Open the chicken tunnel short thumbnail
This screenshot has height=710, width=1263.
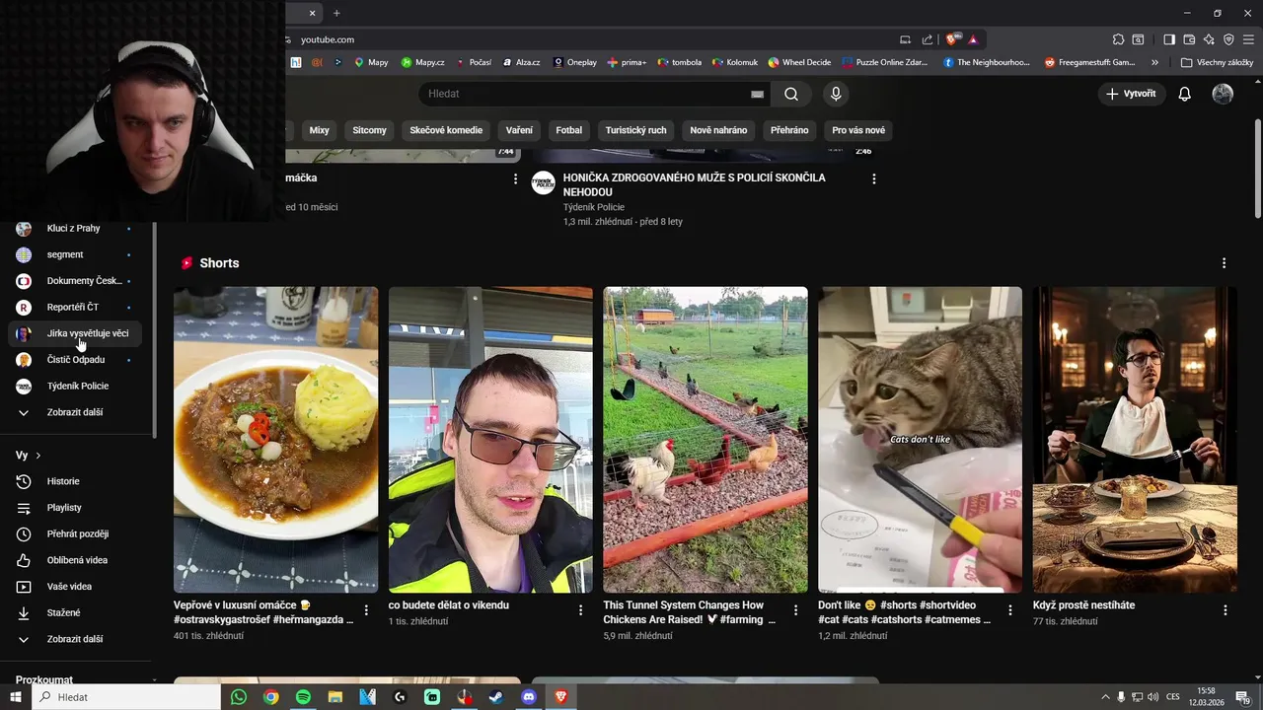(x=706, y=440)
